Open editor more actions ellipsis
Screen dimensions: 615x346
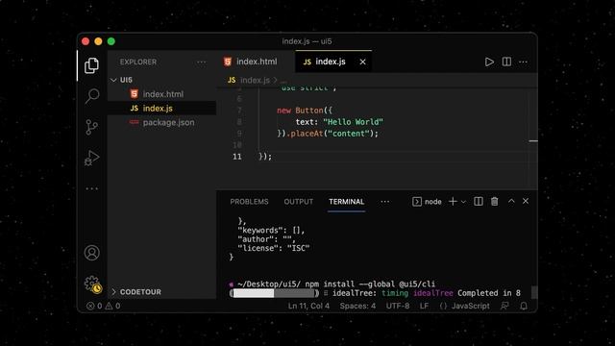pos(523,62)
